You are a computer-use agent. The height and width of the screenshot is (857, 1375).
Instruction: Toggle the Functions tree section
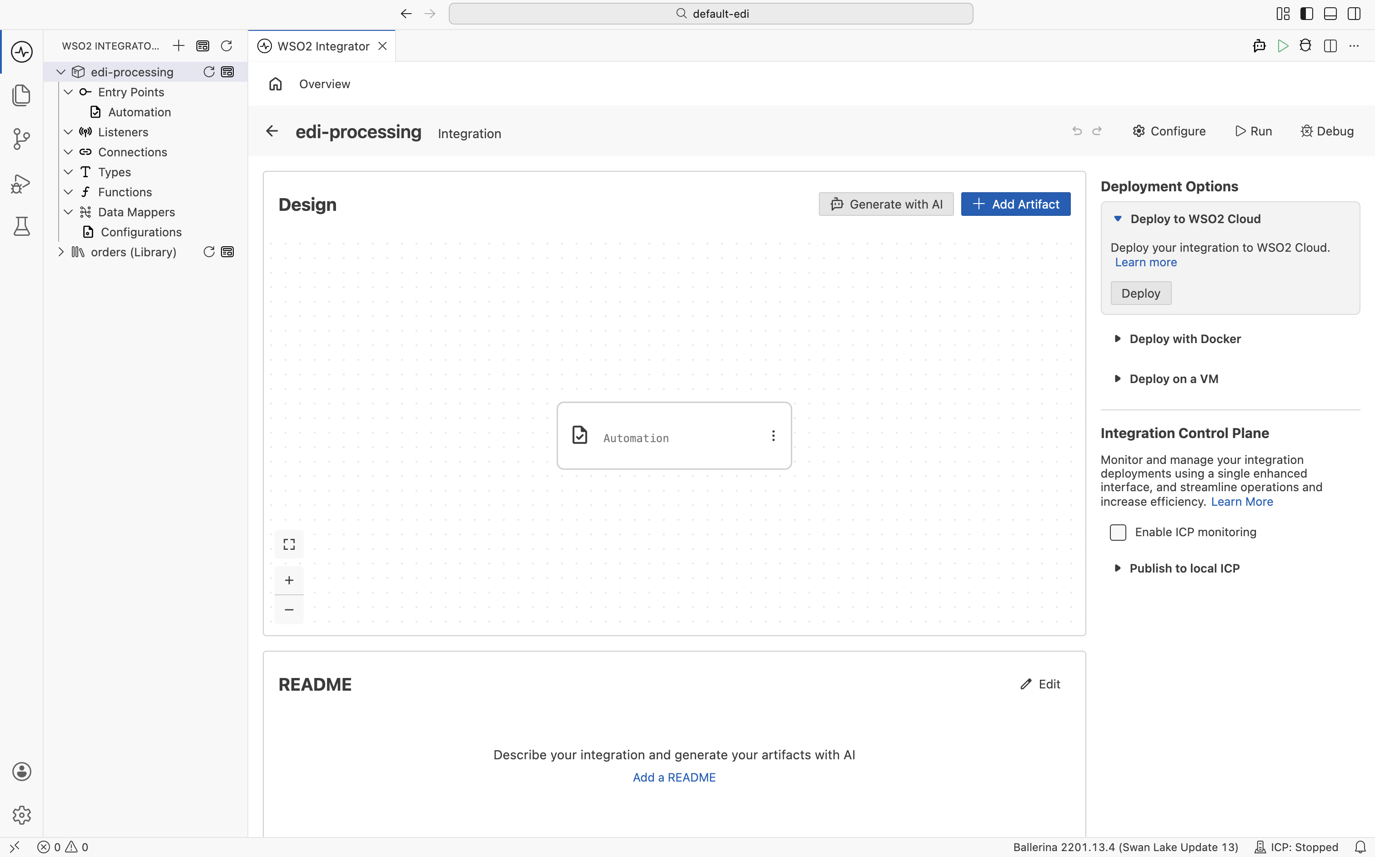[68, 192]
